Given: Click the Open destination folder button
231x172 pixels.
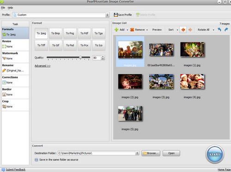Looking at the screenshot, I should click(171, 153).
